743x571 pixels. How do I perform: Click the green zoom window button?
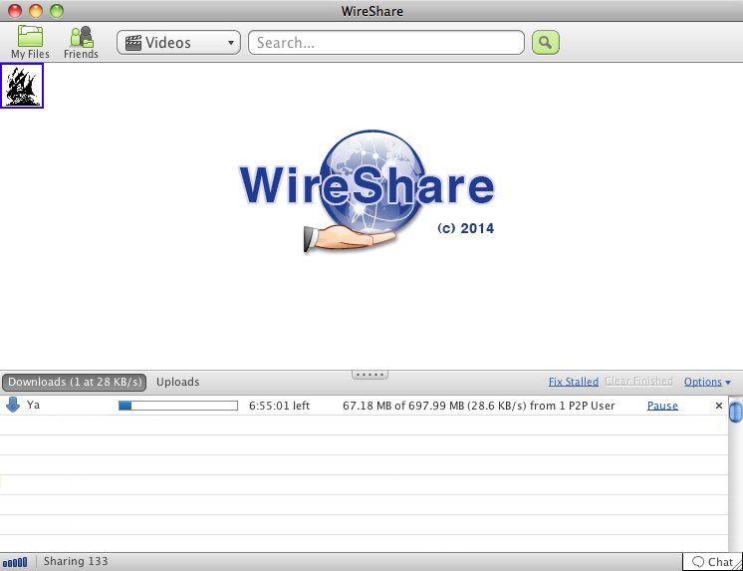tap(57, 10)
